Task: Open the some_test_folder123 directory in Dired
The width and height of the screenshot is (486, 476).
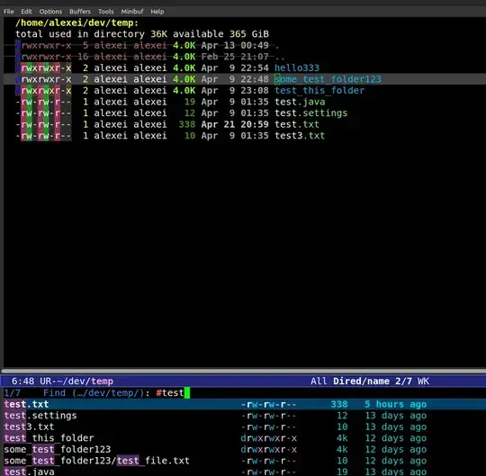Action: [x=328, y=79]
